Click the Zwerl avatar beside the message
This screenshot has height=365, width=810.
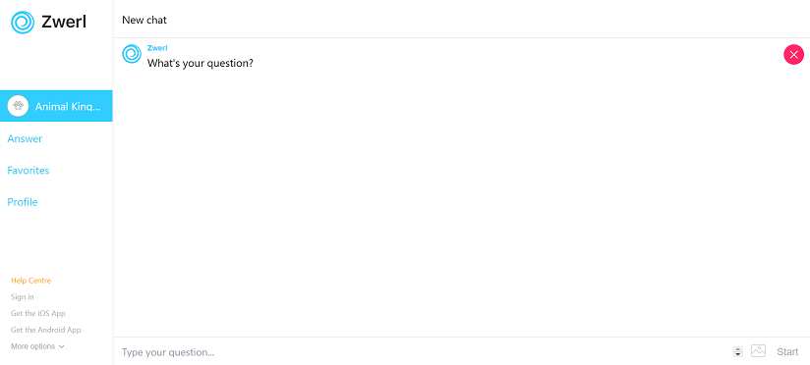point(132,54)
